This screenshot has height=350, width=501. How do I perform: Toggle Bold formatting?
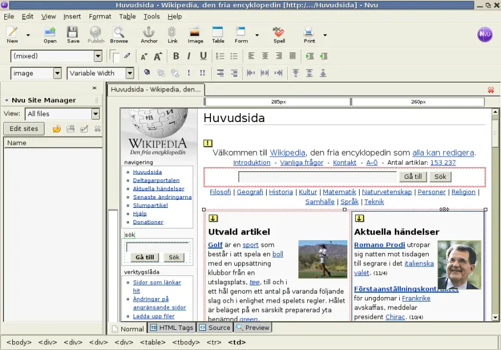coord(176,56)
